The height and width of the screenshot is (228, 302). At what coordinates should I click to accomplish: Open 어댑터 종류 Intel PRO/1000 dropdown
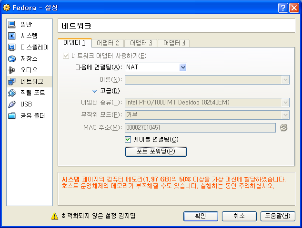(x=207, y=103)
